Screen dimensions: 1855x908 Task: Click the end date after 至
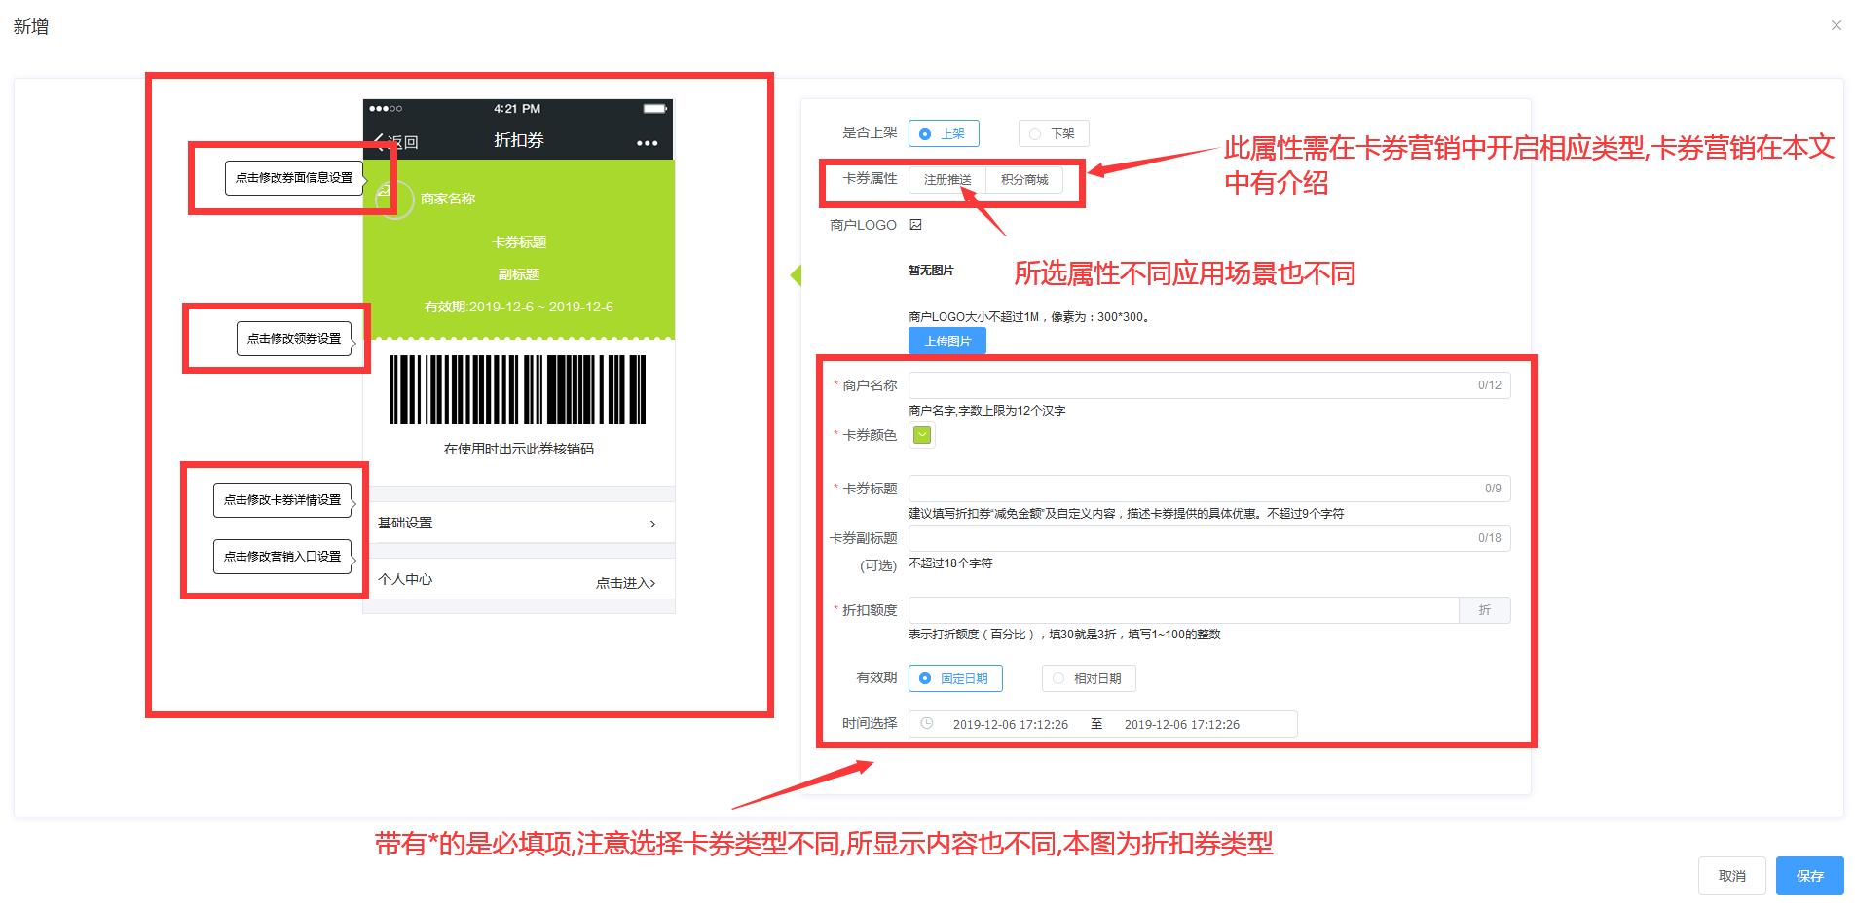point(1181,725)
